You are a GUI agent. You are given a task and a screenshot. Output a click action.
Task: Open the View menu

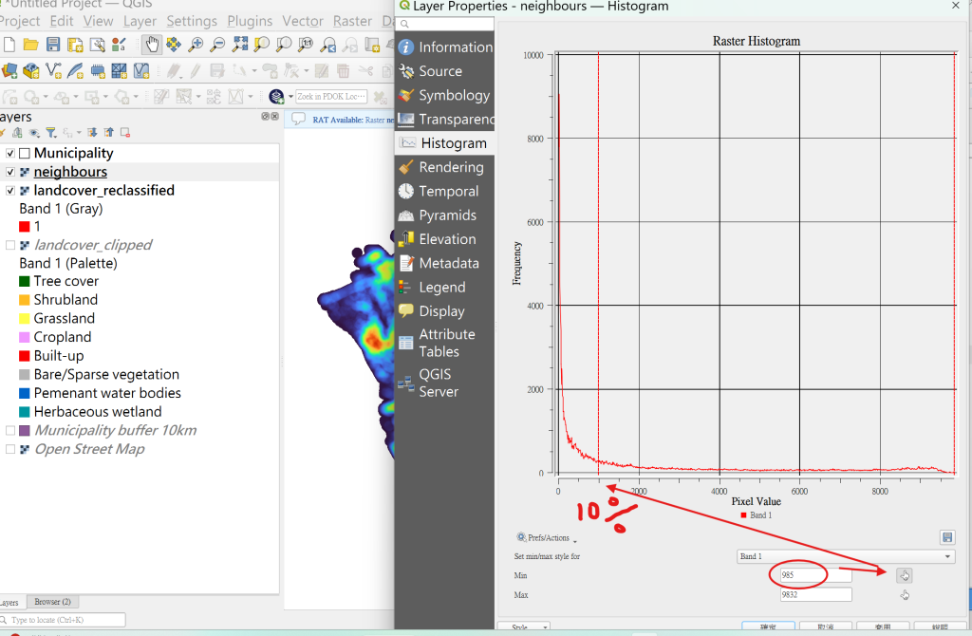click(x=98, y=21)
